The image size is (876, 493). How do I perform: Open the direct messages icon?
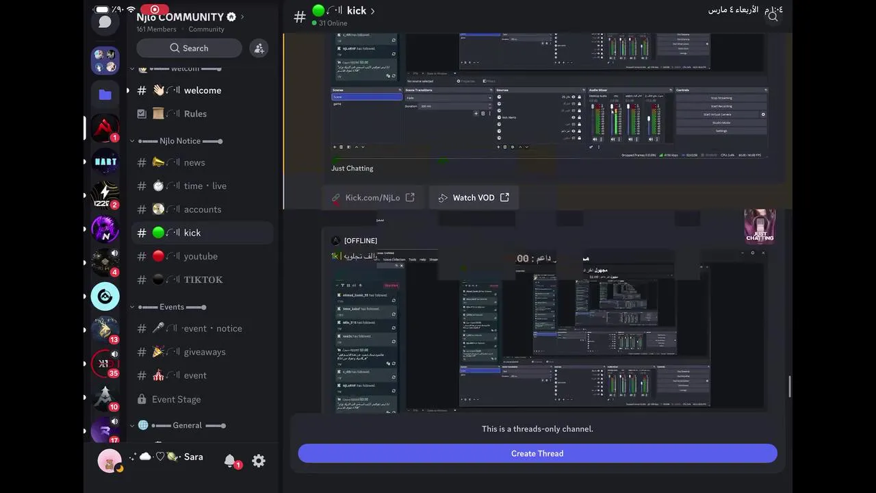pos(105,22)
